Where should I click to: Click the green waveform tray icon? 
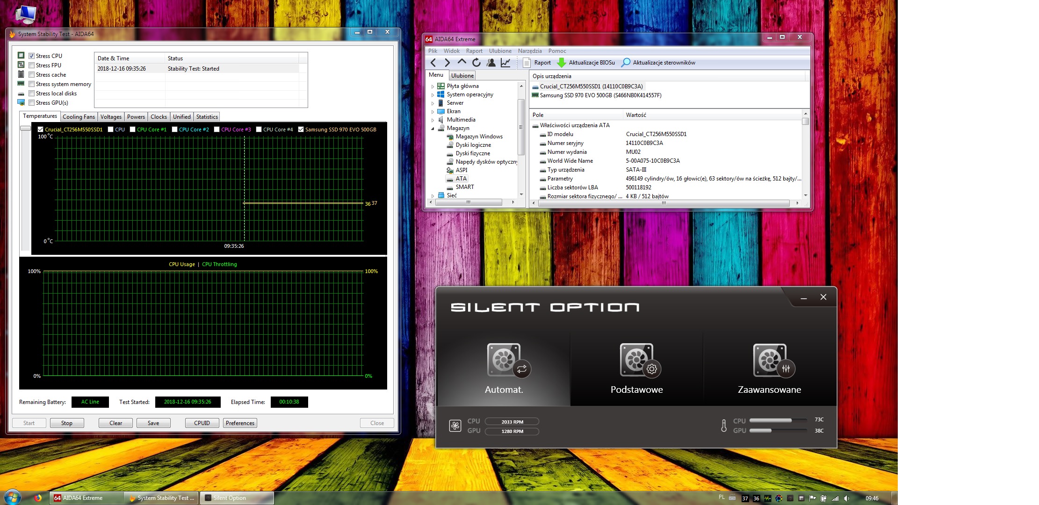(767, 498)
